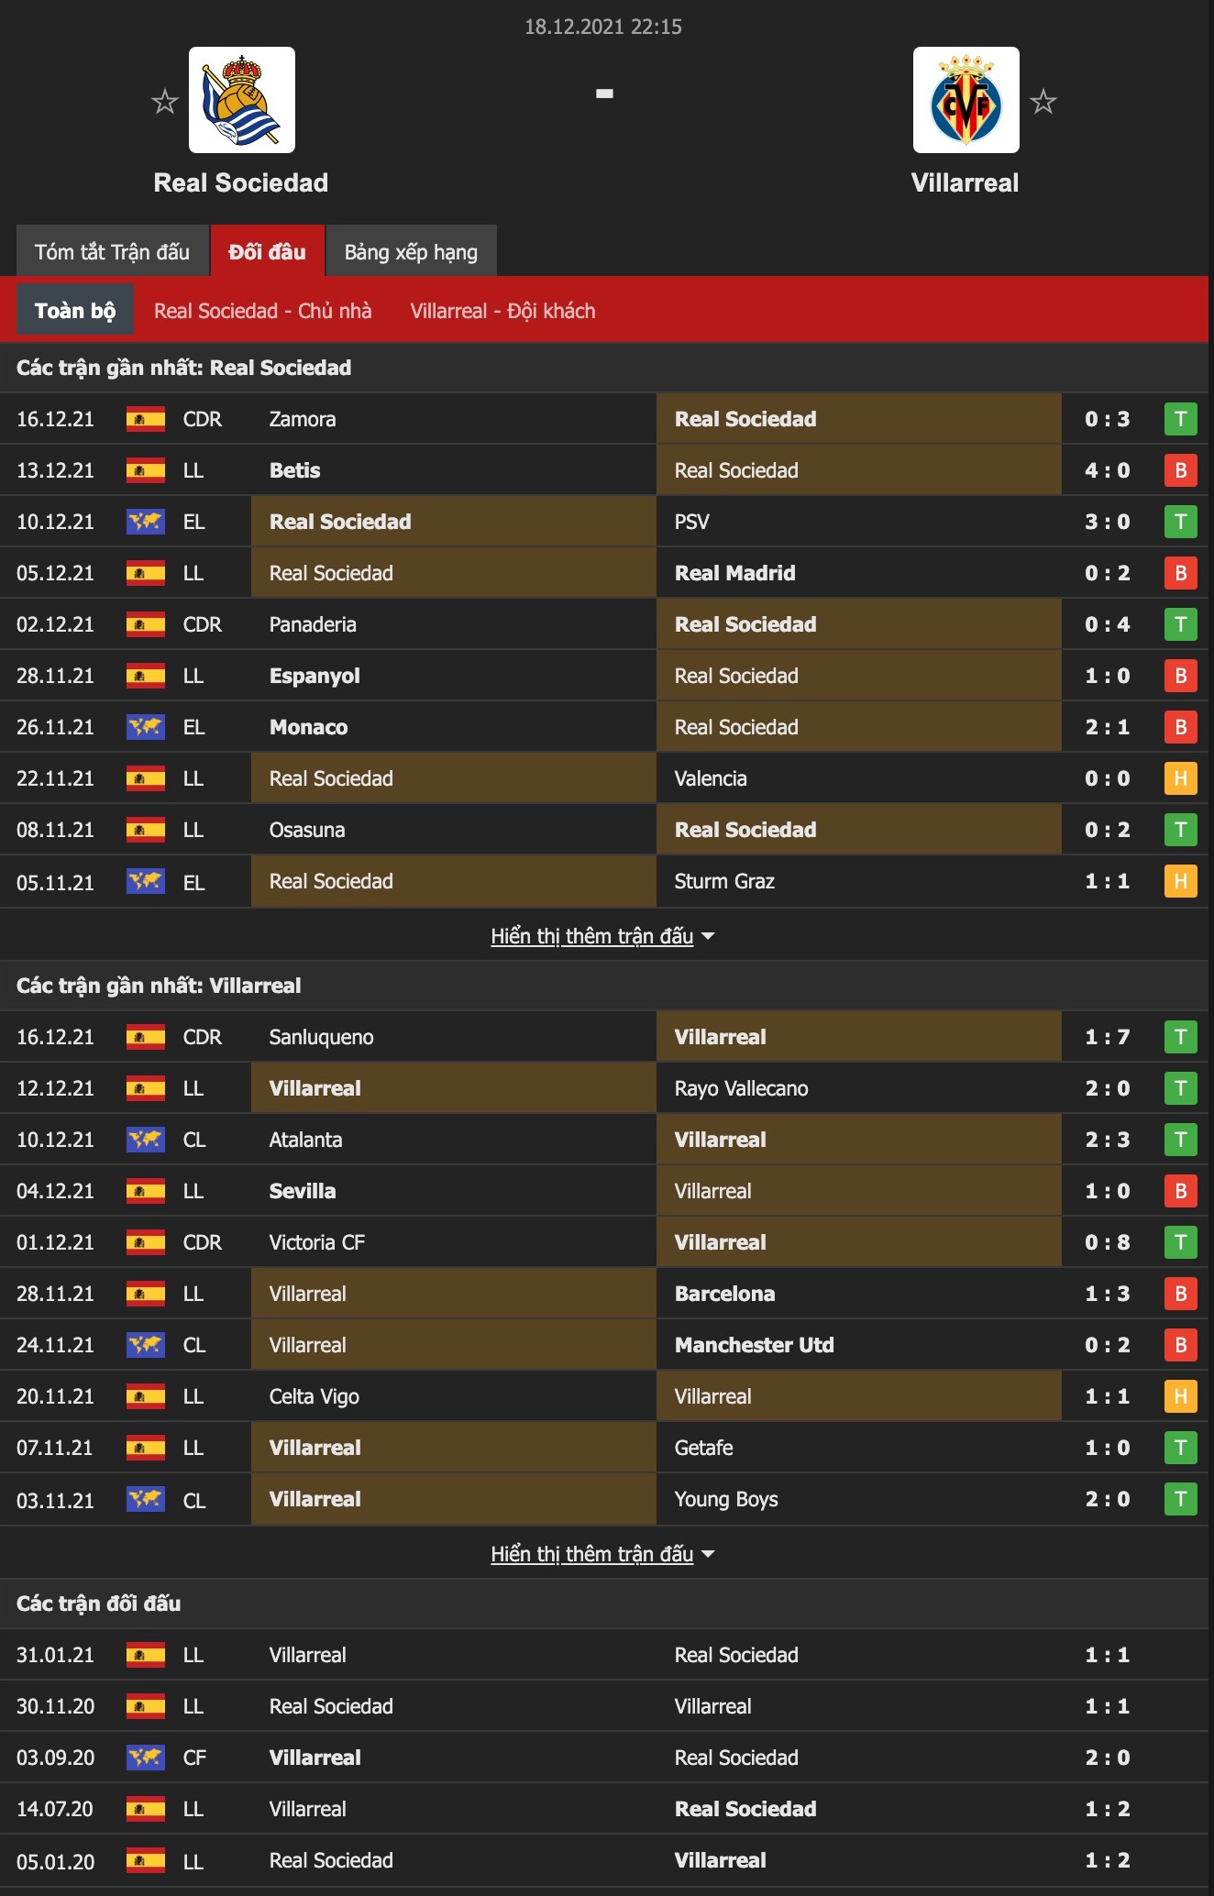Open the Osasuna team name
Viewport: 1214px width, 1896px height.
[307, 830]
